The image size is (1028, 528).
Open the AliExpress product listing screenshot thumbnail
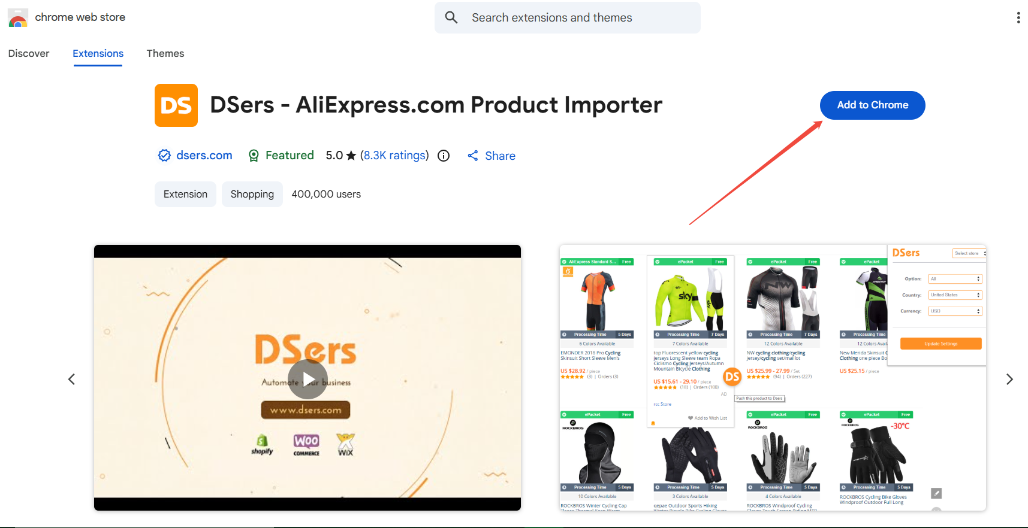pos(773,378)
